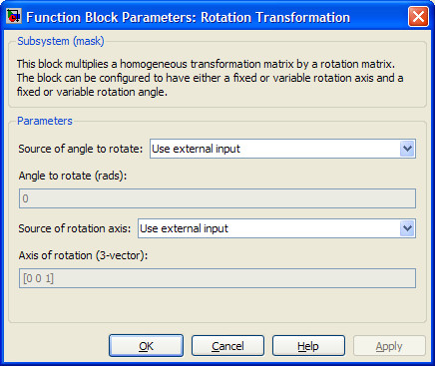
Task: Click the disabled Apply button
Action: coord(389,346)
